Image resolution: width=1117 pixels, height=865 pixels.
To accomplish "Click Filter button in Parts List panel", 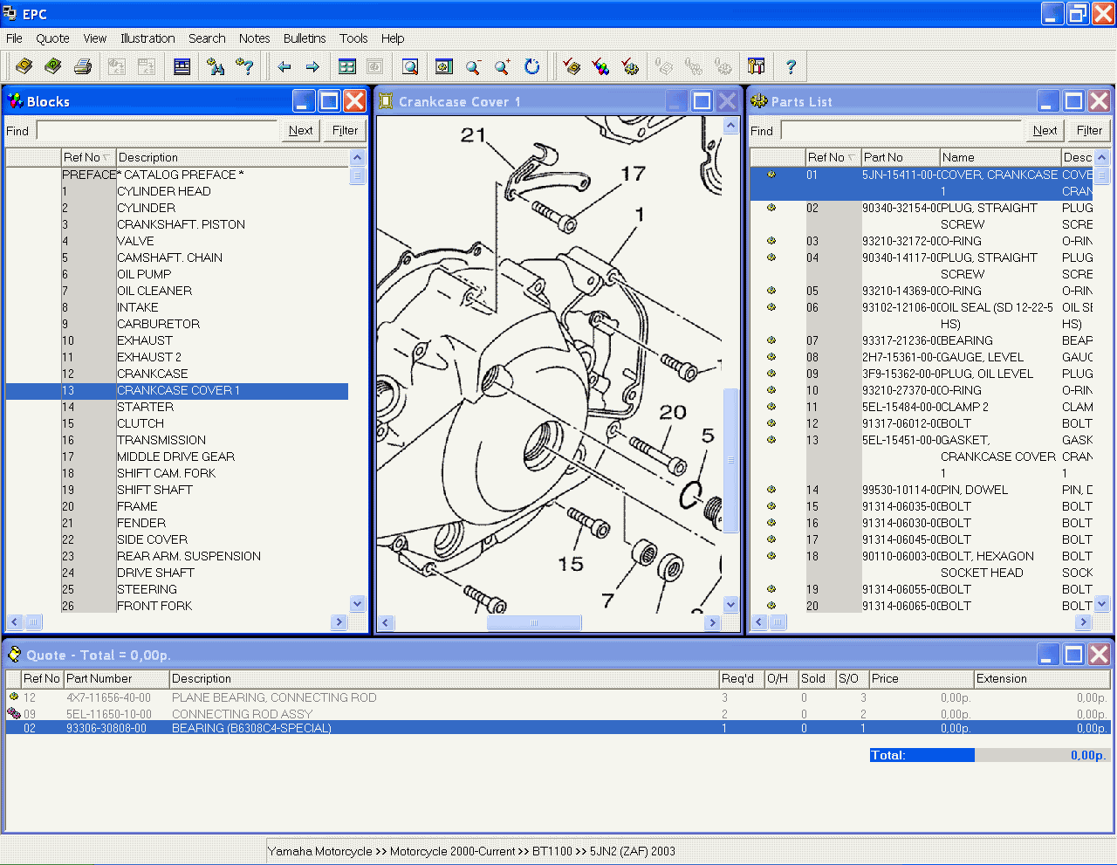I will pos(1089,130).
